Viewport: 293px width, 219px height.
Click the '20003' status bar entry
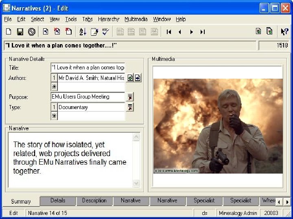coord(271,213)
